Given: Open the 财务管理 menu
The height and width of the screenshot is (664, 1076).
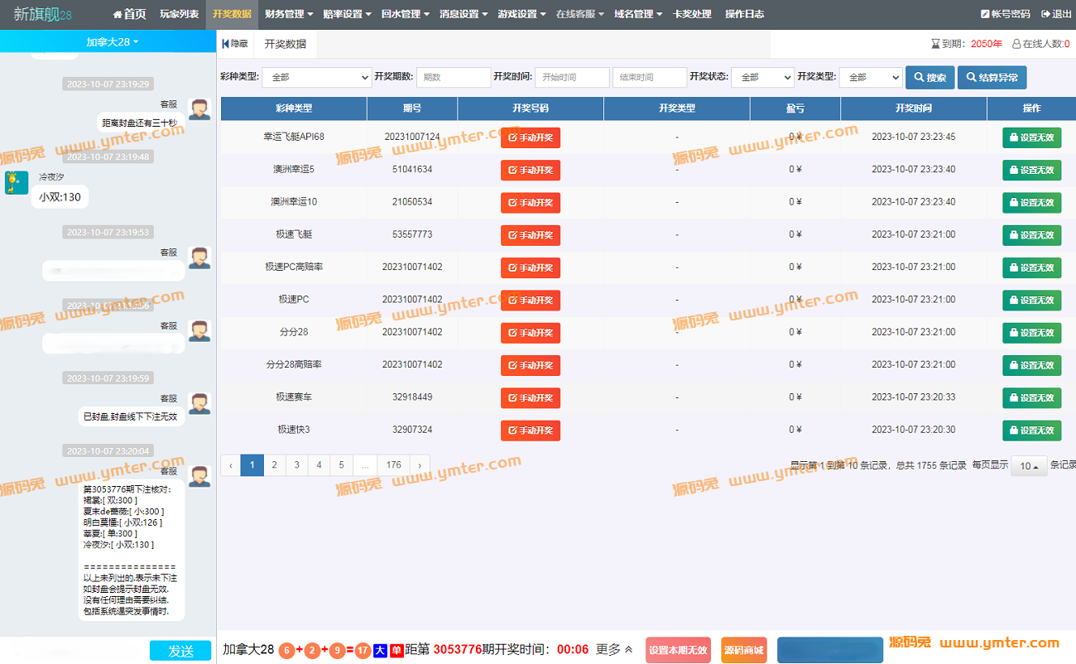Looking at the screenshot, I should click(288, 14).
